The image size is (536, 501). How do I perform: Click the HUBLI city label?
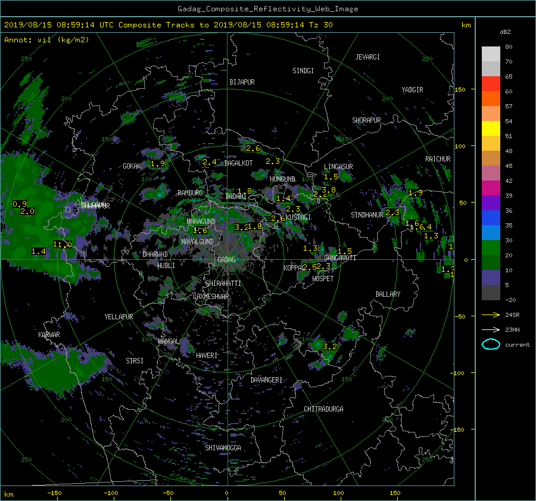166,265
